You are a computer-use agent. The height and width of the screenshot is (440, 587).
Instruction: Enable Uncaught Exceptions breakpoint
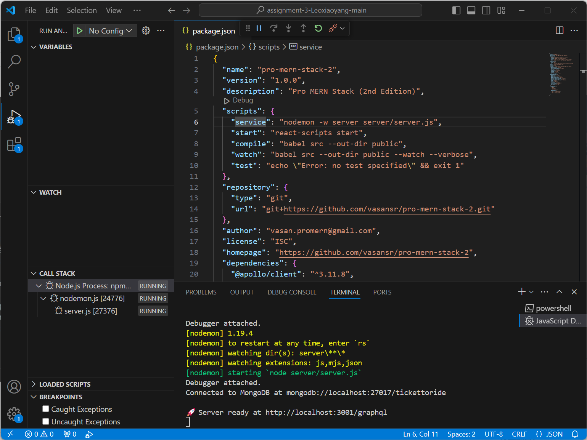coord(46,421)
